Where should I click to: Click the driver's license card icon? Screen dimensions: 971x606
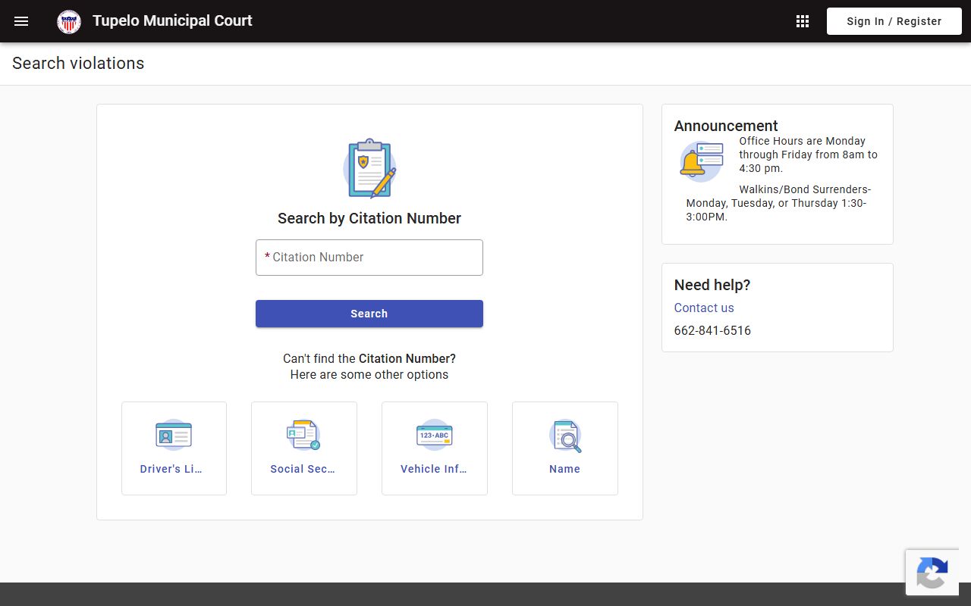[174, 436]
